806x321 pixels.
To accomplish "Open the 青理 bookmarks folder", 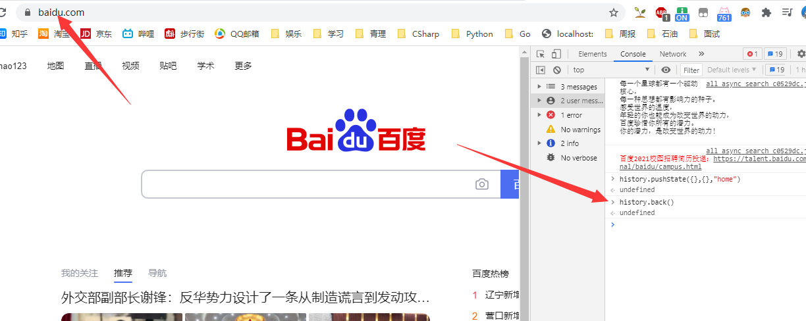I will click(371, 34).
